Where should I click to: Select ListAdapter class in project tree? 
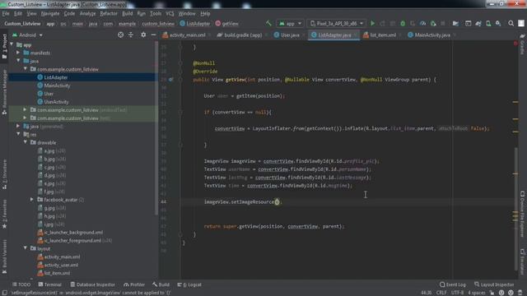tap(56, 77)
